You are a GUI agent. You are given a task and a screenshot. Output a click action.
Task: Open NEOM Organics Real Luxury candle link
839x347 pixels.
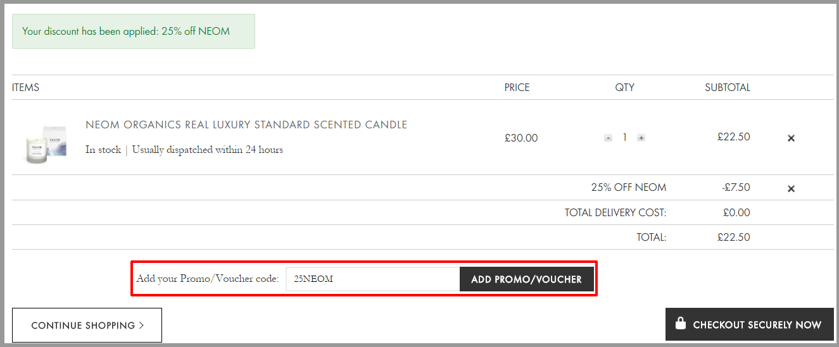[246, 125]
